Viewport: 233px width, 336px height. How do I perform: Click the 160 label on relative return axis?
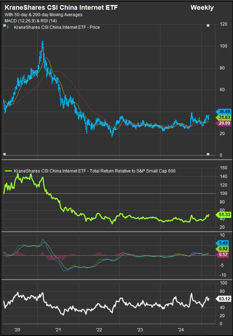(x=224, y=168)
